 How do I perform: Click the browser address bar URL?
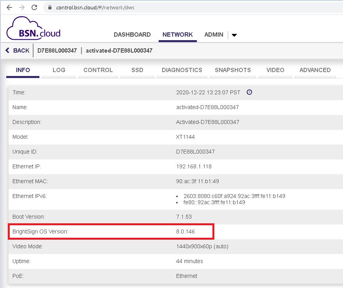[x=95, y=8]
